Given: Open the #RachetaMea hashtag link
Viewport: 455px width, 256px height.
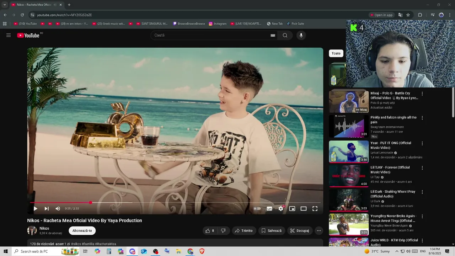Looking at the screenshot, I should click(106, 244).
